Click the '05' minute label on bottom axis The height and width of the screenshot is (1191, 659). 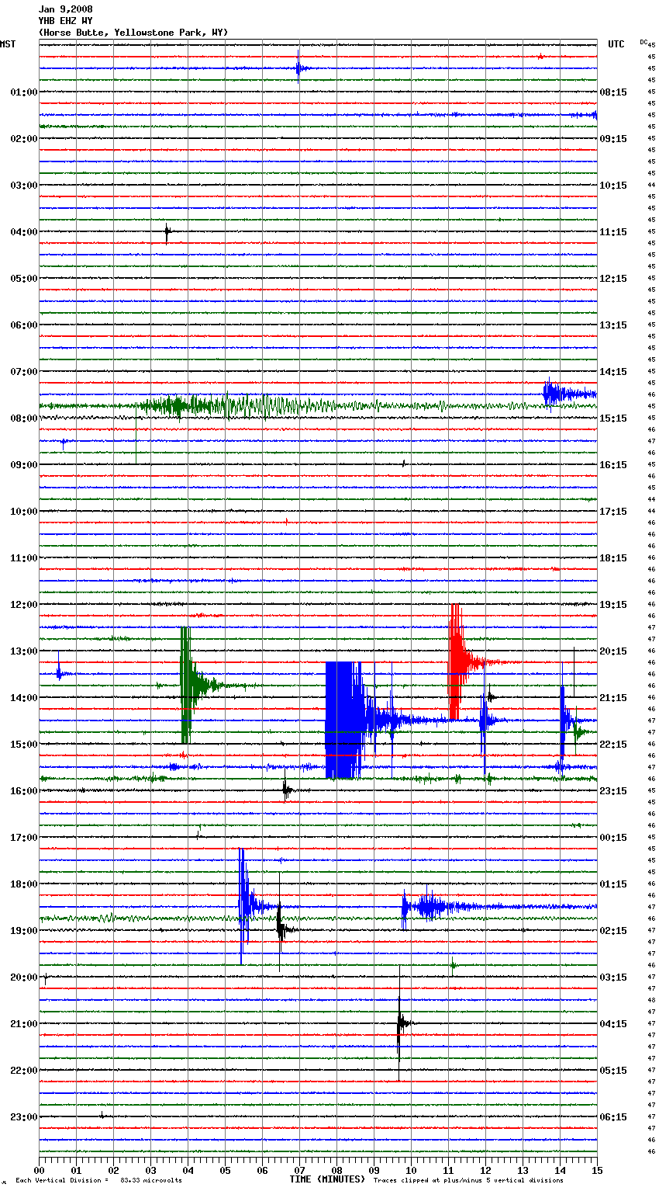225,1169
